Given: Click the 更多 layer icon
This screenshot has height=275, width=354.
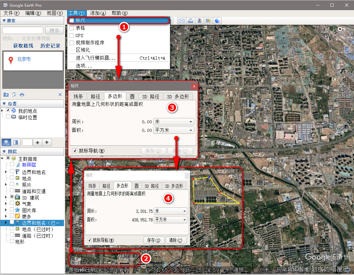Looking at the screenshot, I should pos(17,216).
